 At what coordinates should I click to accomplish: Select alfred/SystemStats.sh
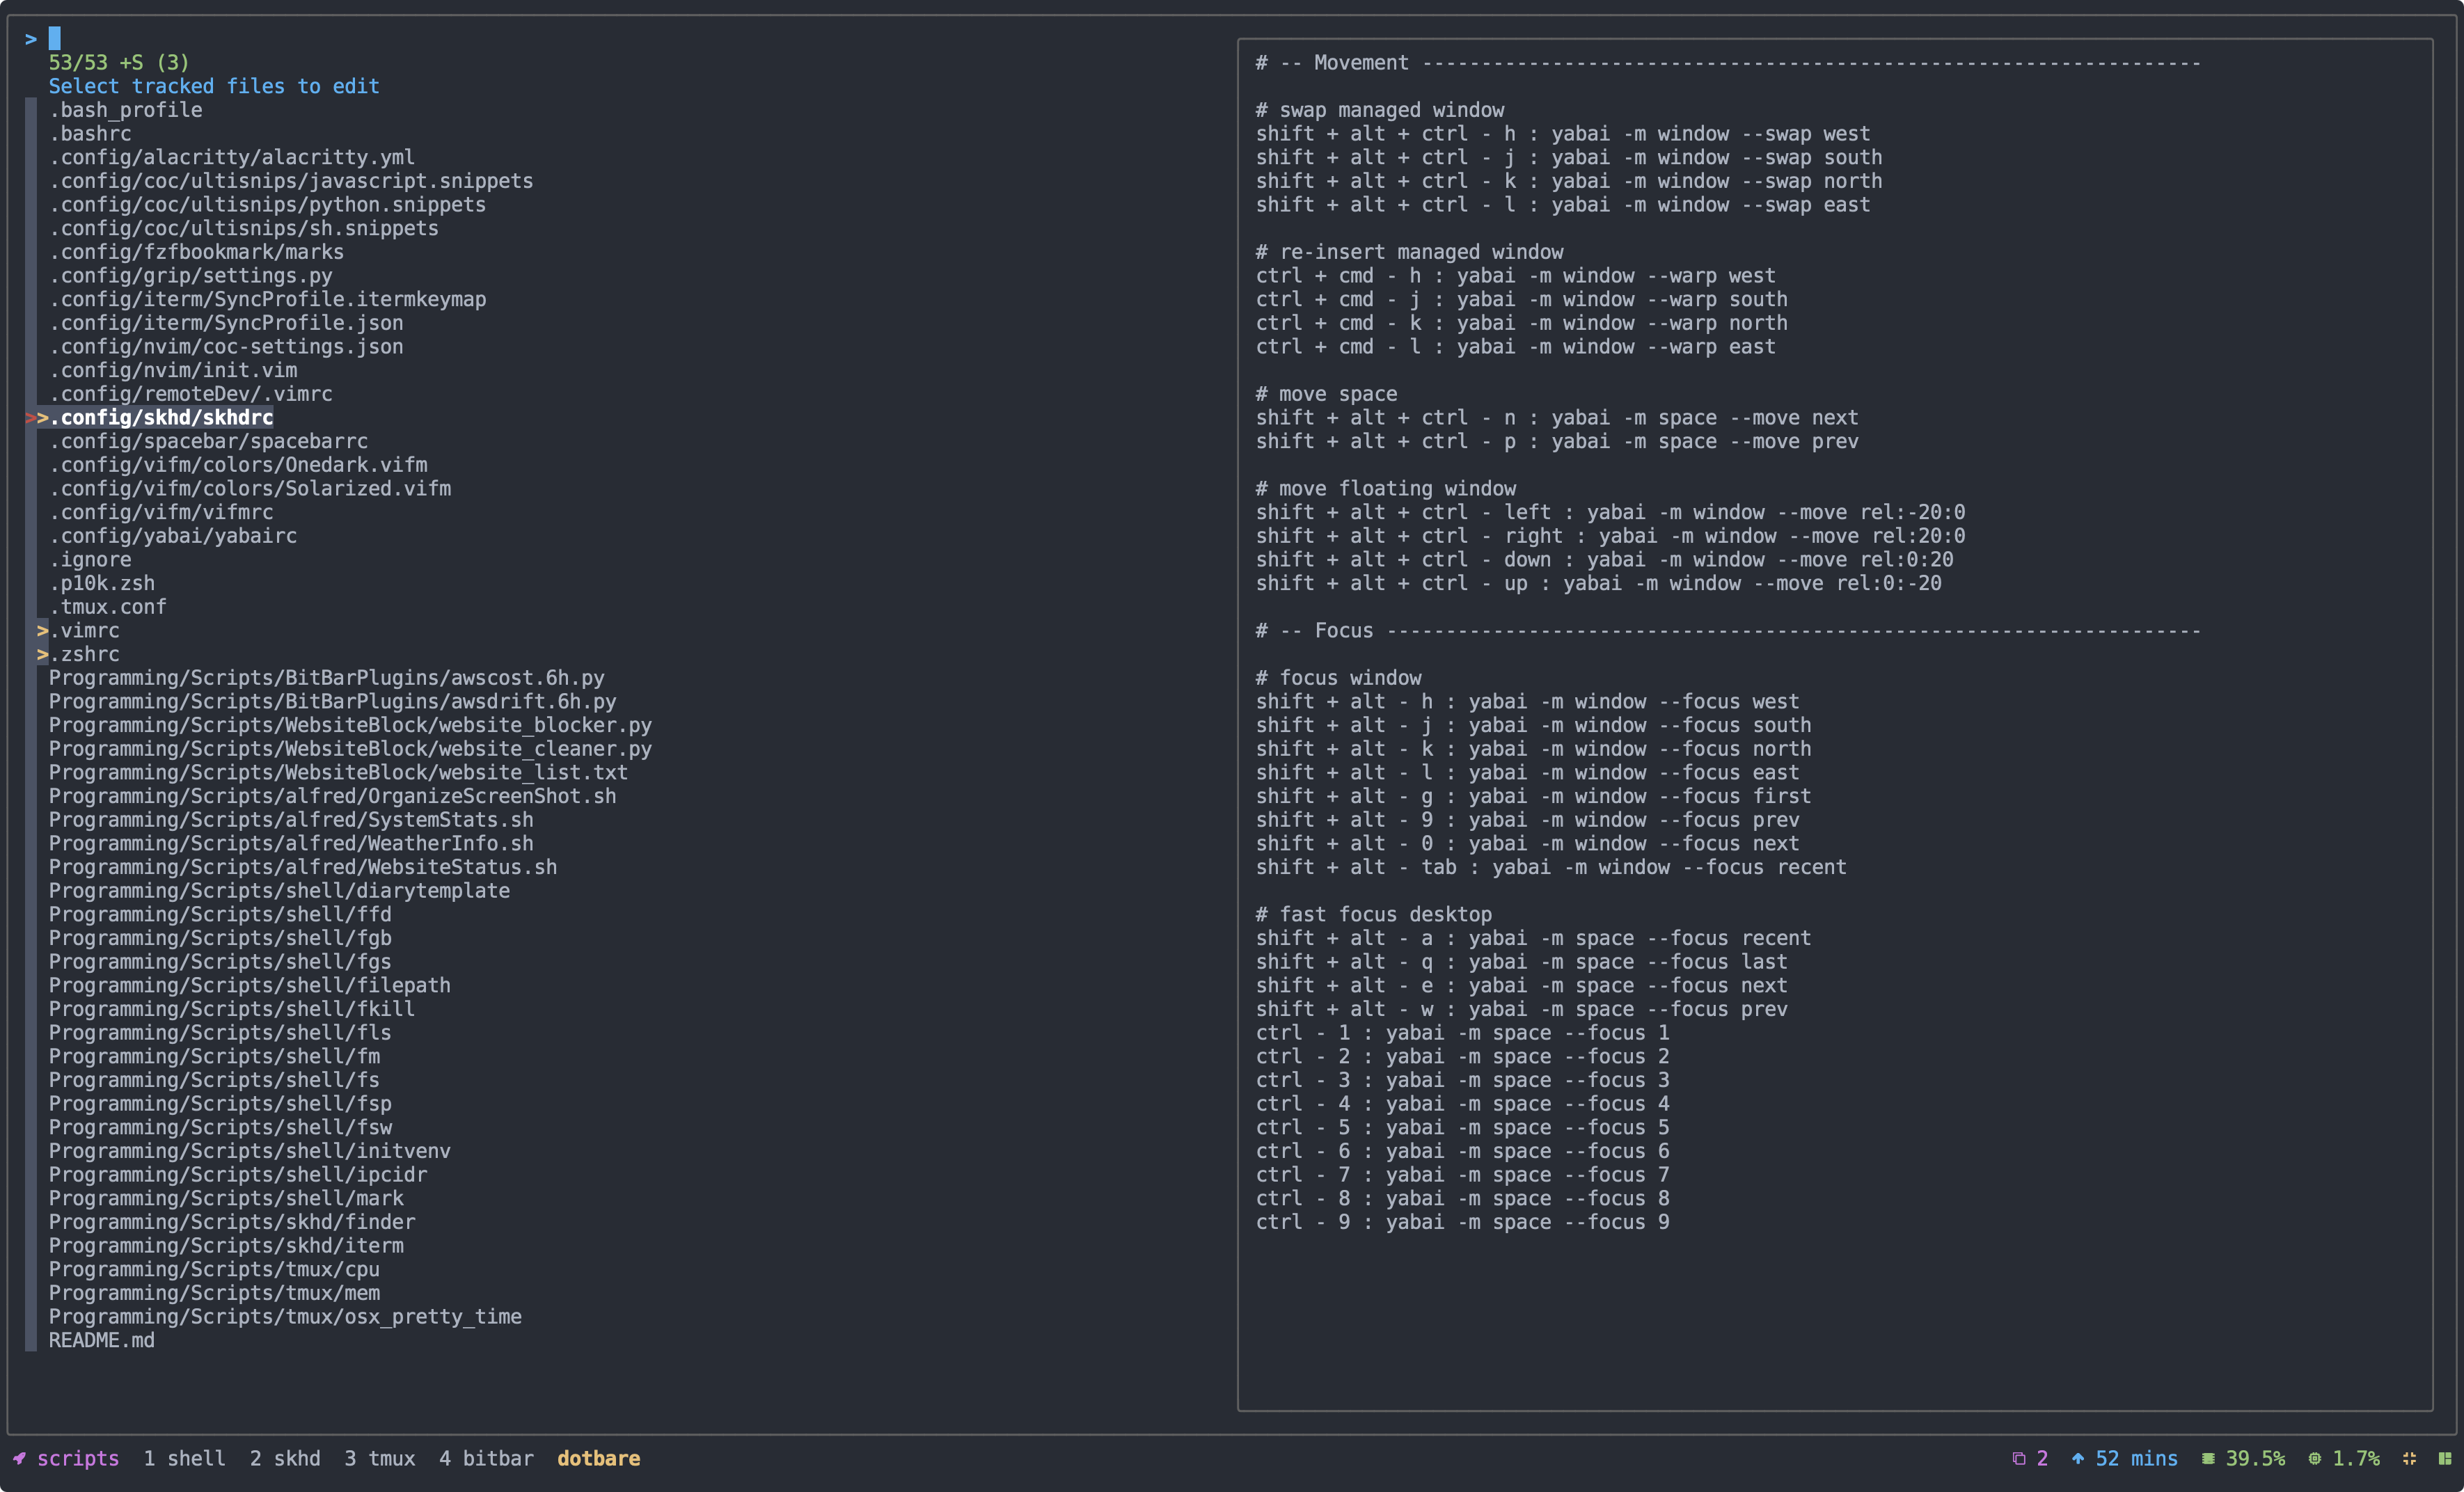291,820
